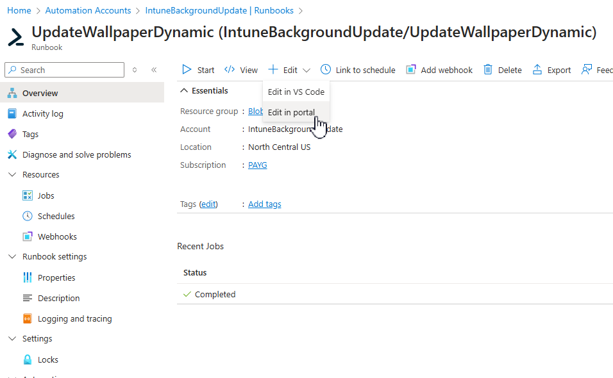Open the Activity log sidebar item
This screenshot has height=378, width=613.
42,113
